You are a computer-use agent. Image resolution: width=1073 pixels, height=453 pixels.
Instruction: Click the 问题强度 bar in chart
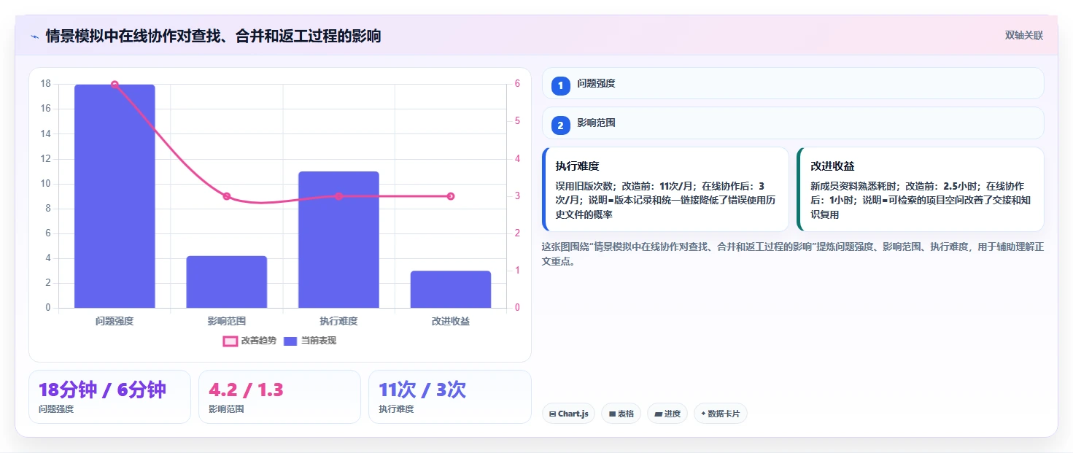click(115, 196)
